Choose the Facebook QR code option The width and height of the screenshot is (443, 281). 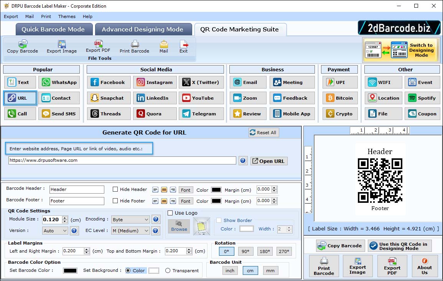pos(109,82)
